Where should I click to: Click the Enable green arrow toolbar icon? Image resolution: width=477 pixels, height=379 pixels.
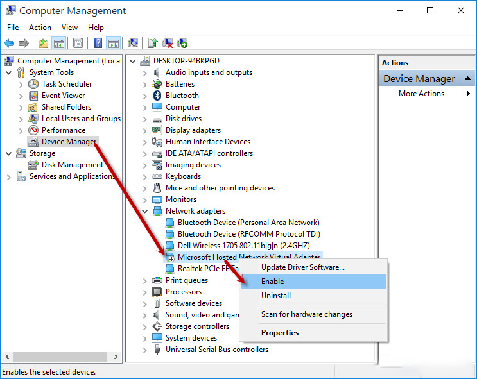tap(183, 44)
